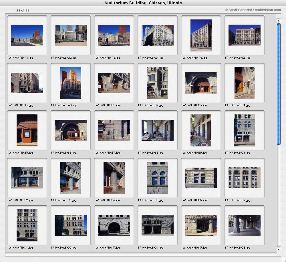Click the scrollbar up arrow
Image resolution: width=286 pixels, height=262 pixels.
tap(279, 21)
